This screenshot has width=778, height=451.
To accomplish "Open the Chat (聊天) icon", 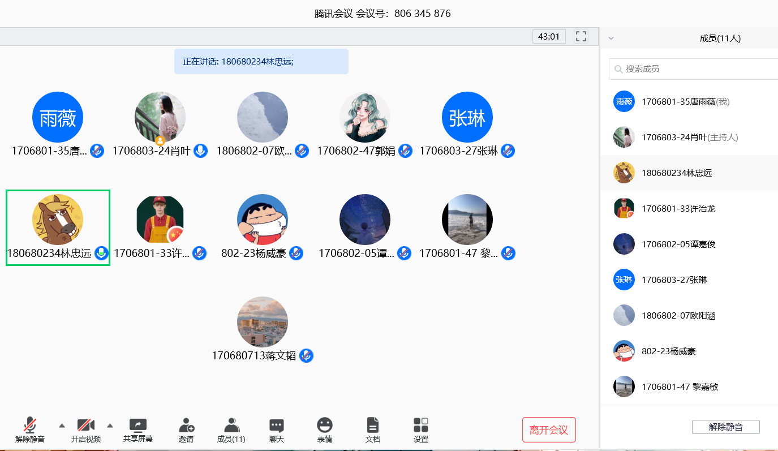I will (276, 426).
